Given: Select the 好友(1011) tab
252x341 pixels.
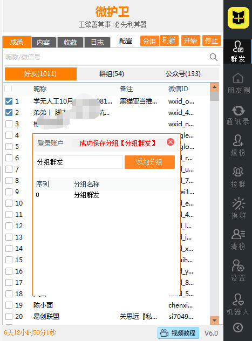Looking at the screenshot, I should tap(40, 74).
